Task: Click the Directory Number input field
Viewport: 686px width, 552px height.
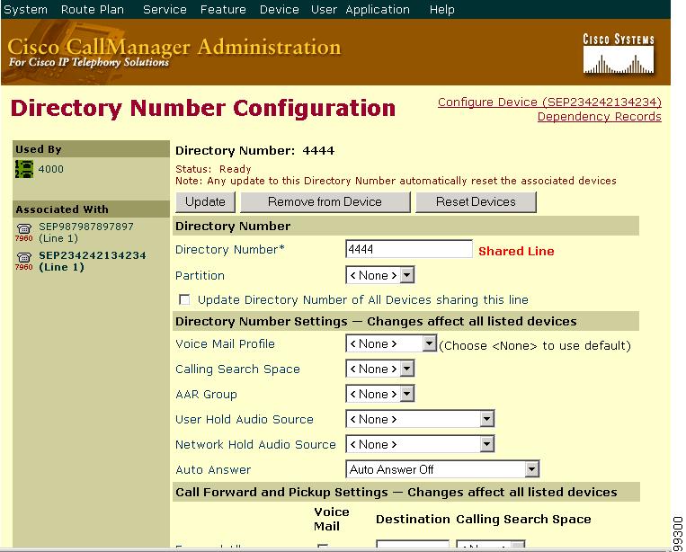Action: tap(408, 249)
